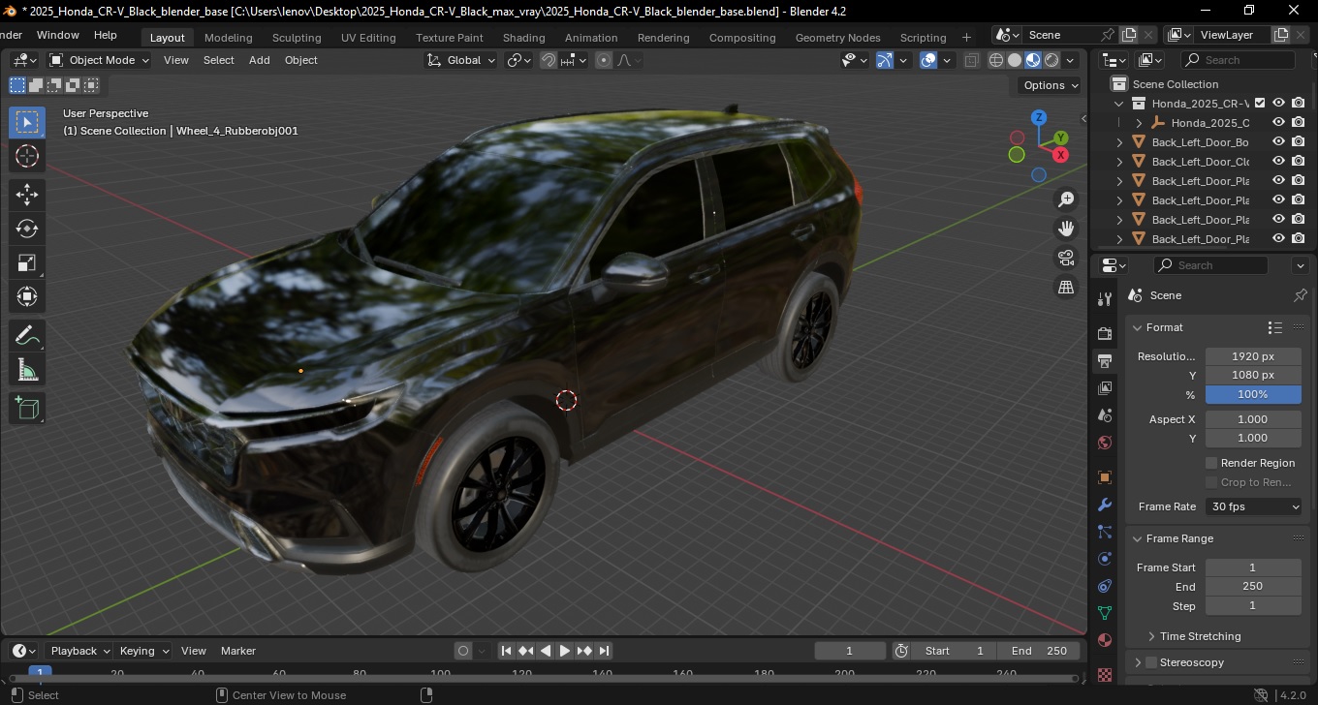Activate the Scale tool
The height and width of the screenshot is (705, 1318).
(x=27, y=262)
